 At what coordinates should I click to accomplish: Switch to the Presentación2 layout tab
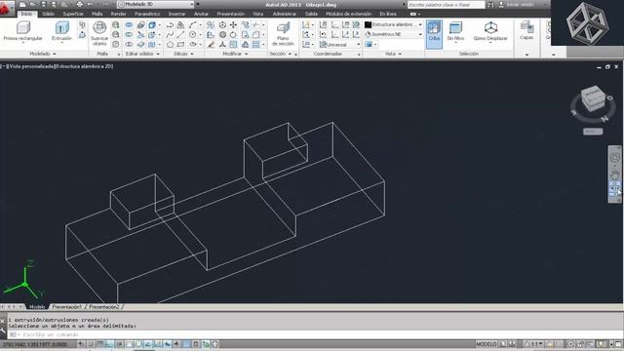pyautogui.click(x=104, y=307)
